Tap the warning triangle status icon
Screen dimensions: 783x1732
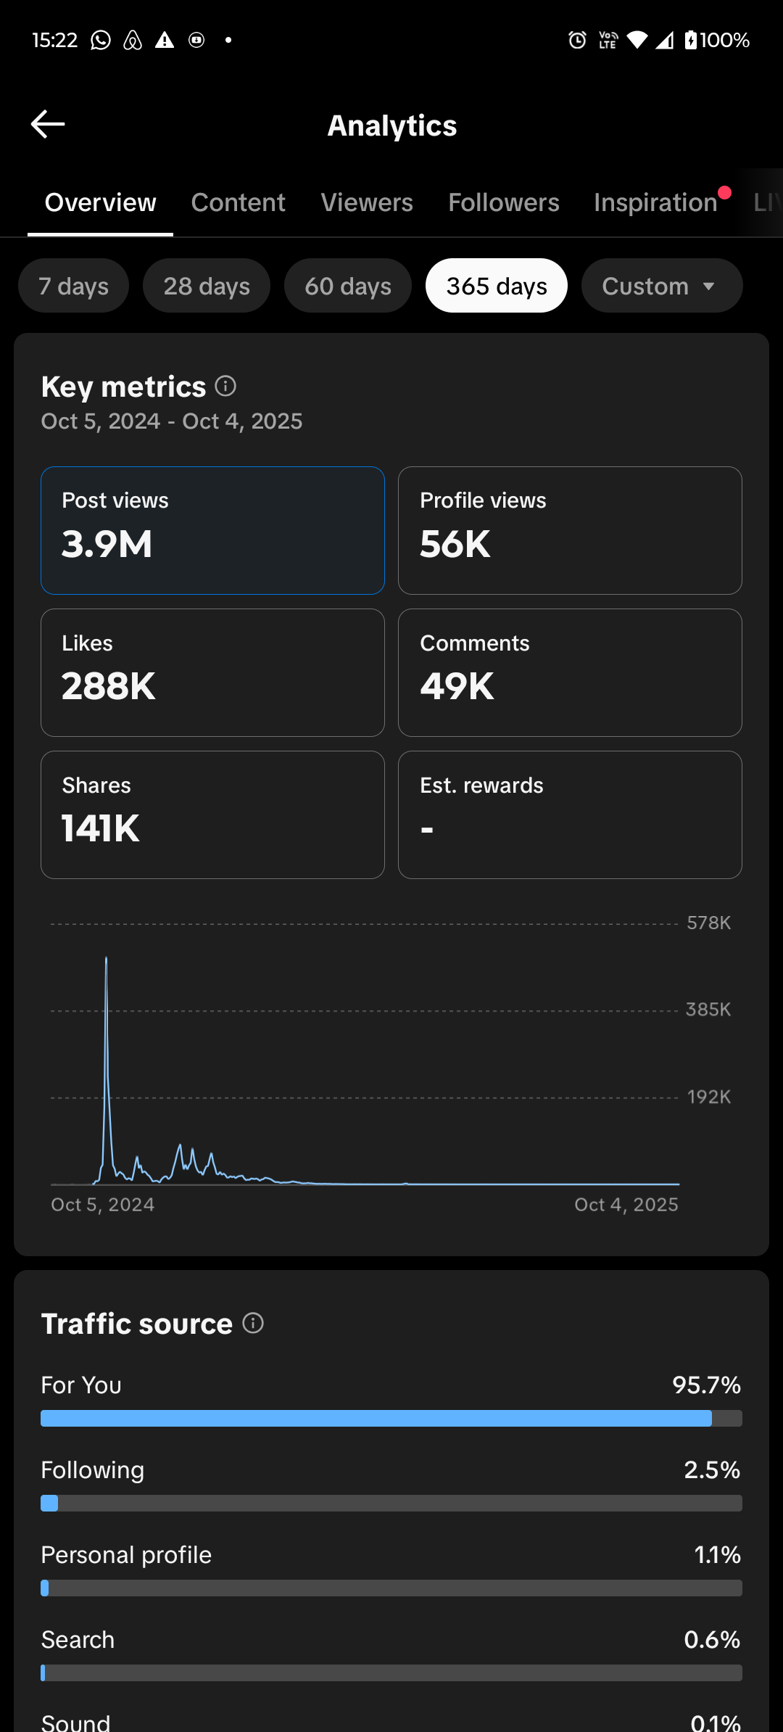point(165,40)
